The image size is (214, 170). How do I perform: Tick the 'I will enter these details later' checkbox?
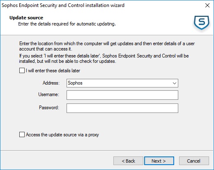22,71
